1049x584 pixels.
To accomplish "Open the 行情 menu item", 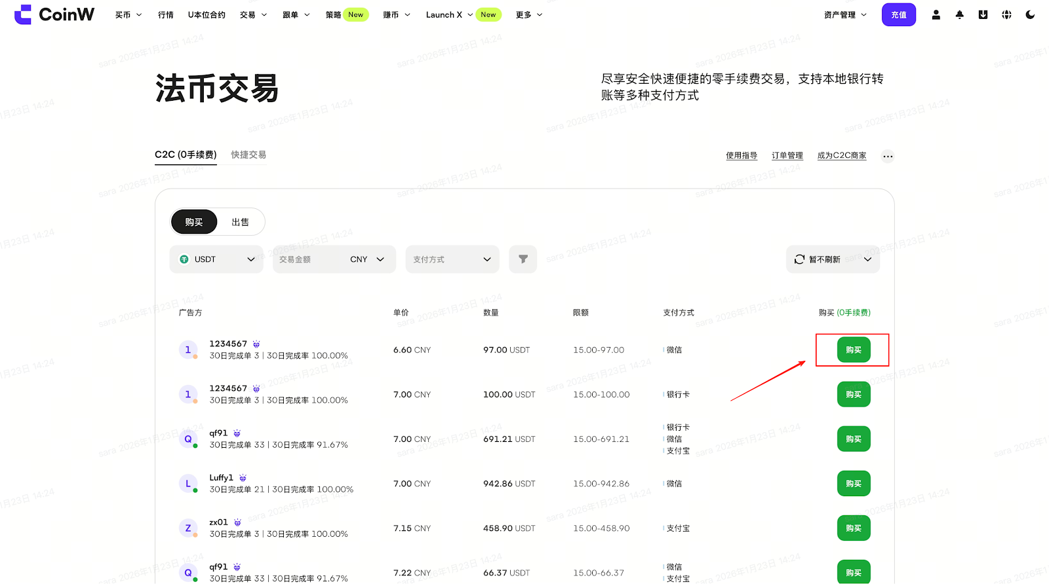I will click(166, 14).
